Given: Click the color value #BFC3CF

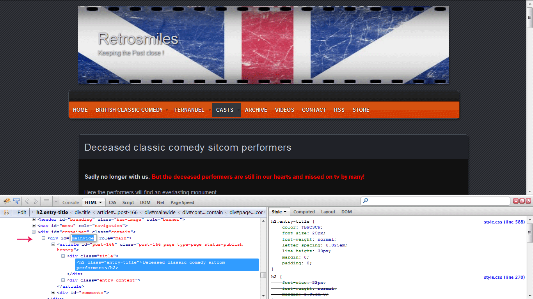Looking at the screenshot, I should 312,227.
